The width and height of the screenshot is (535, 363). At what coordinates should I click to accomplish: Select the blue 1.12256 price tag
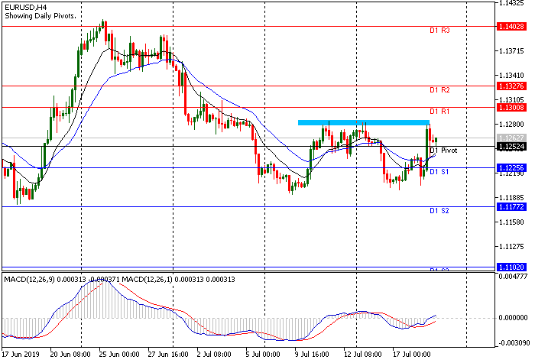(509, 167)
